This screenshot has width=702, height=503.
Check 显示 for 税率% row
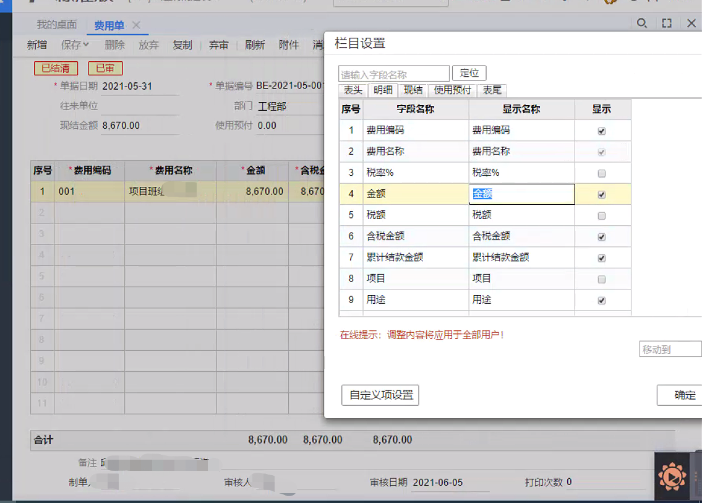(x=602, y=173)
